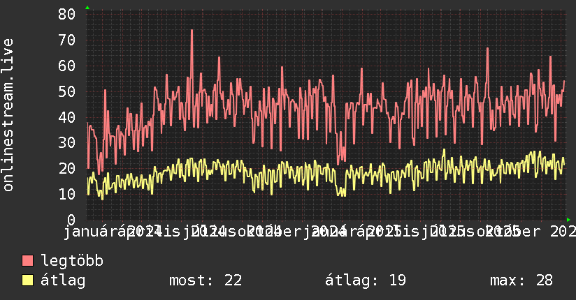
Task: Click the green arrow ending the x-axis
Action: 568,220
